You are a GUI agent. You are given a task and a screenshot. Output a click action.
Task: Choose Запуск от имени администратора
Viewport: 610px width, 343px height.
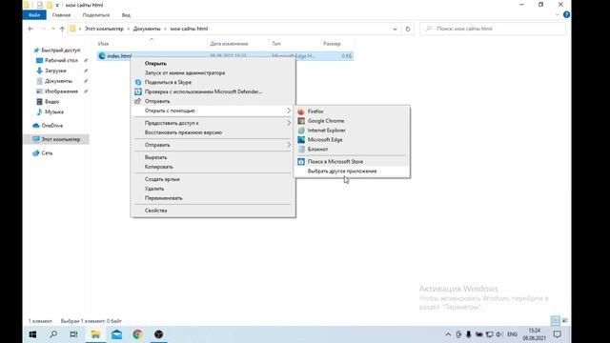coord(213,72)
